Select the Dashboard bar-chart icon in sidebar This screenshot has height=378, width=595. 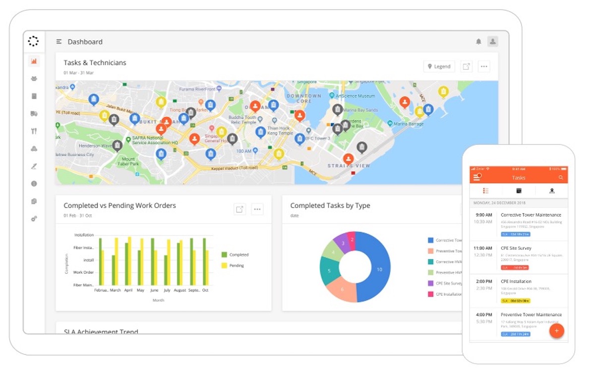coord(34,60)
